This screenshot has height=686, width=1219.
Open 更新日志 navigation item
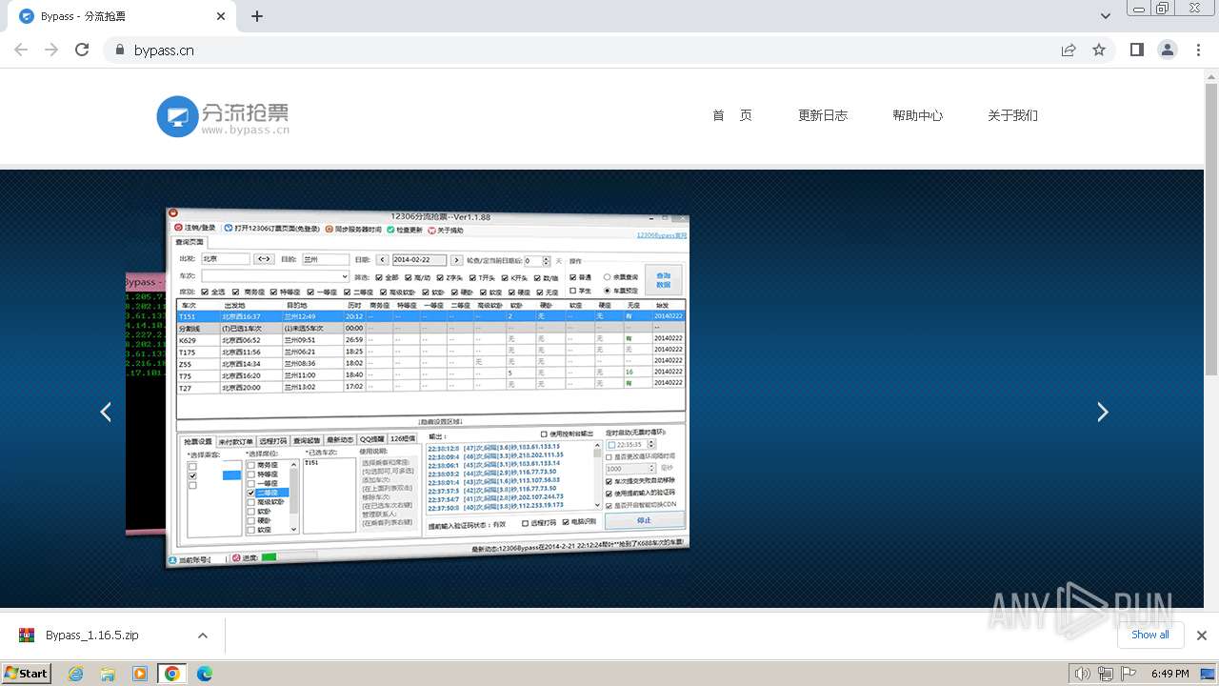[x=823, y=115]
